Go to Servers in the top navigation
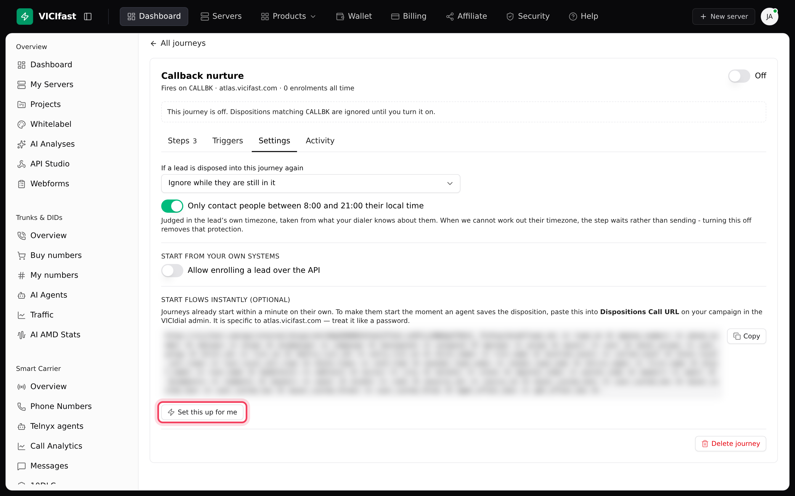Screen dimensions: 795x496 pyautogui.click(x=221, y=17)
